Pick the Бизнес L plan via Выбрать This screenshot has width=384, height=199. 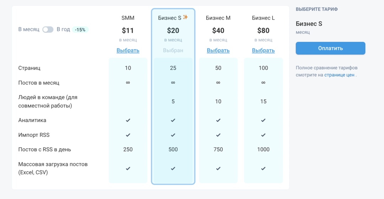pyautogui.click(x=263, y=51)
